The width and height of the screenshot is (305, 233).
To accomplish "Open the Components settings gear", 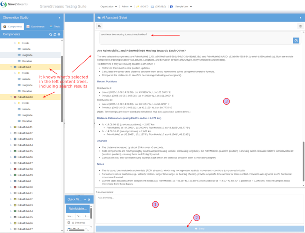I will [59, 34].
